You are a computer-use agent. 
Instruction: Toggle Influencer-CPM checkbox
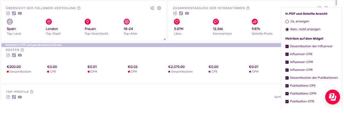pos(287,62)
